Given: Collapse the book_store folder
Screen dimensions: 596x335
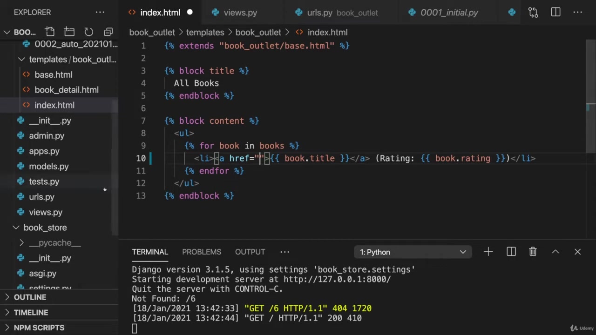Looking at the screenshot, I should 16,228.
